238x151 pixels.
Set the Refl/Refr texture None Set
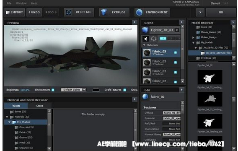click(171, 123)
